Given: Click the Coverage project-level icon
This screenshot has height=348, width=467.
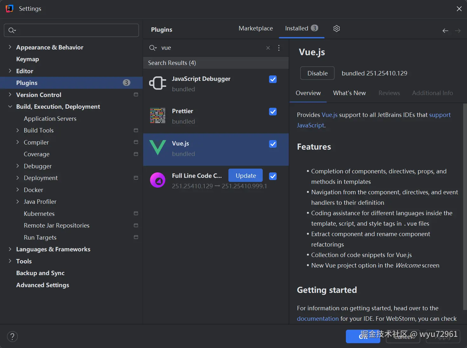Looking at the screenshot, I should (x=136, y=154).
